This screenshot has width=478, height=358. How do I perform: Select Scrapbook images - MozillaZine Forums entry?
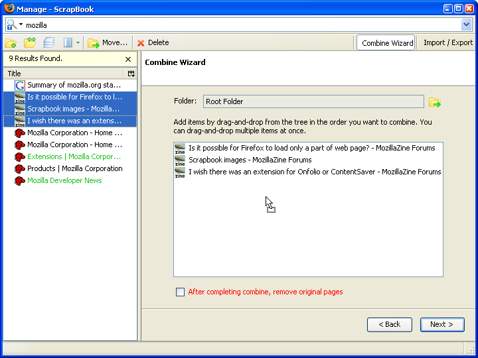click(x=308, y=160)
